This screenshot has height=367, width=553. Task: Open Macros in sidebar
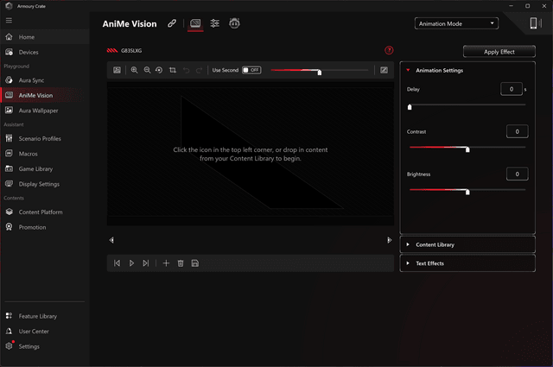click(x=45, y=154)
